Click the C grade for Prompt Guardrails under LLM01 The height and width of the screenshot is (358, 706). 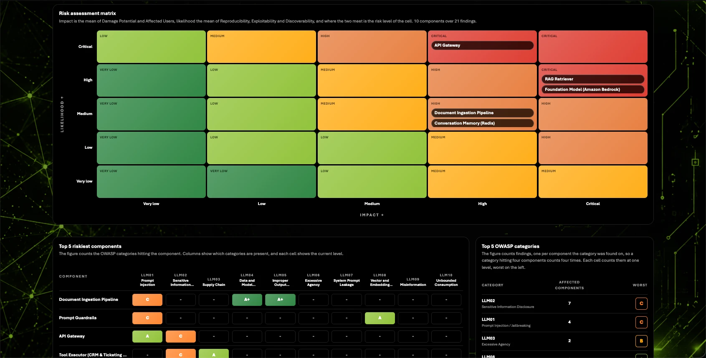point(147,318)
